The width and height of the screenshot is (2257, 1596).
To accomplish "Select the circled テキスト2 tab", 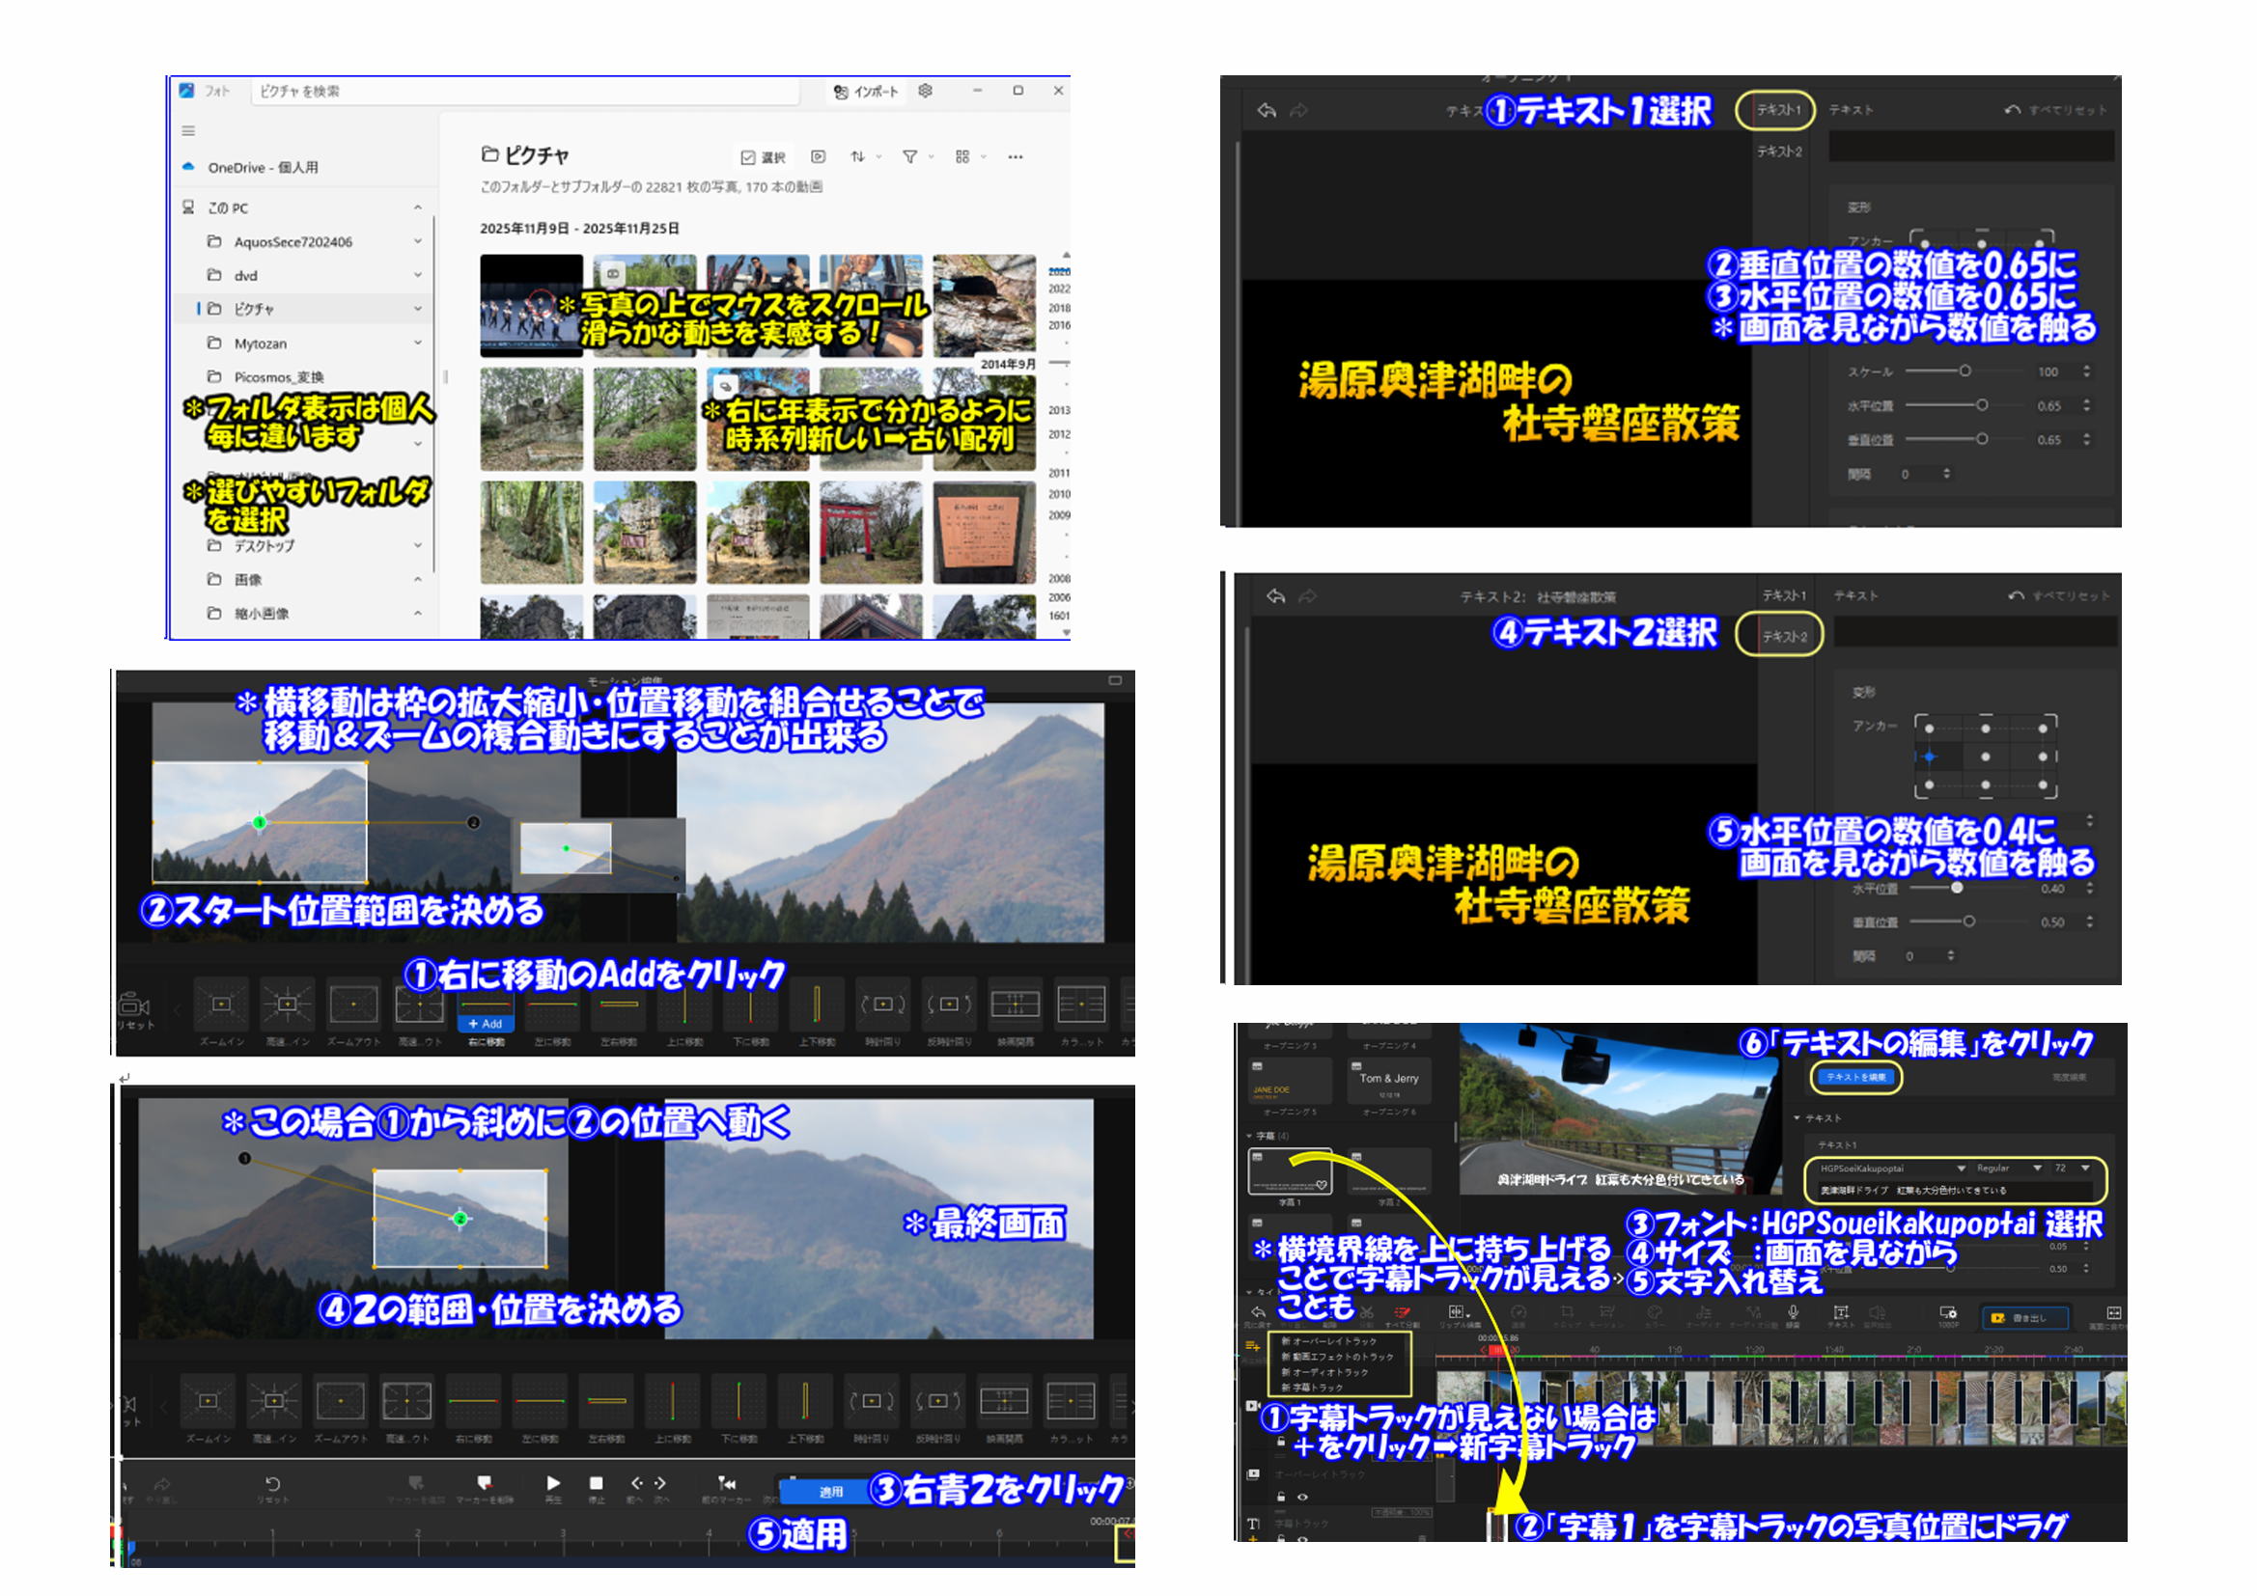I will tap(1783, 636).
